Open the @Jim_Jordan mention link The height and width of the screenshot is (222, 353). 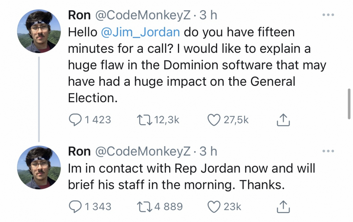[x=140, y=32]
